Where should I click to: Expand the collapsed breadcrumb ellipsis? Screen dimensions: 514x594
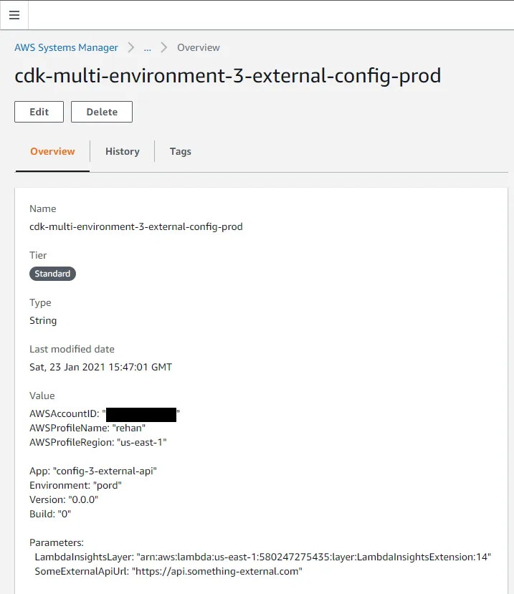tap(147, 47)
